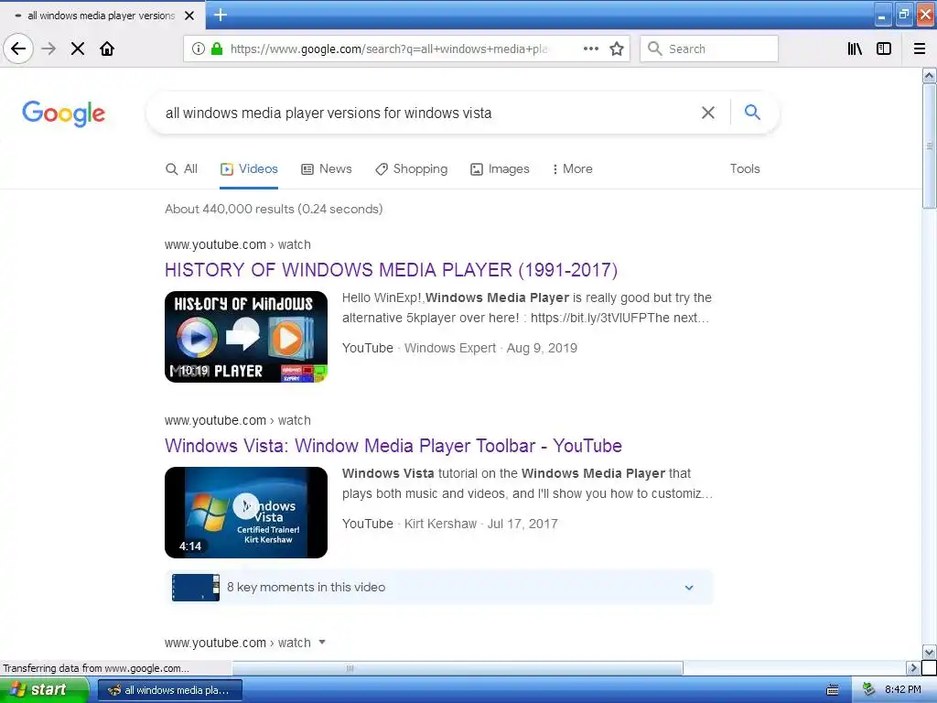Open dropdown arrow beside third youtube result

pyautogui.click(x=322, y=642)
